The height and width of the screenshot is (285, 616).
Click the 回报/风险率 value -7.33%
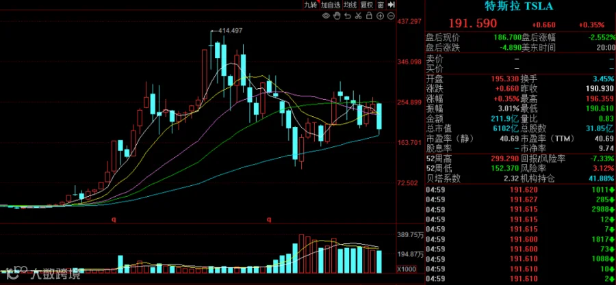[x=602, y=159]
